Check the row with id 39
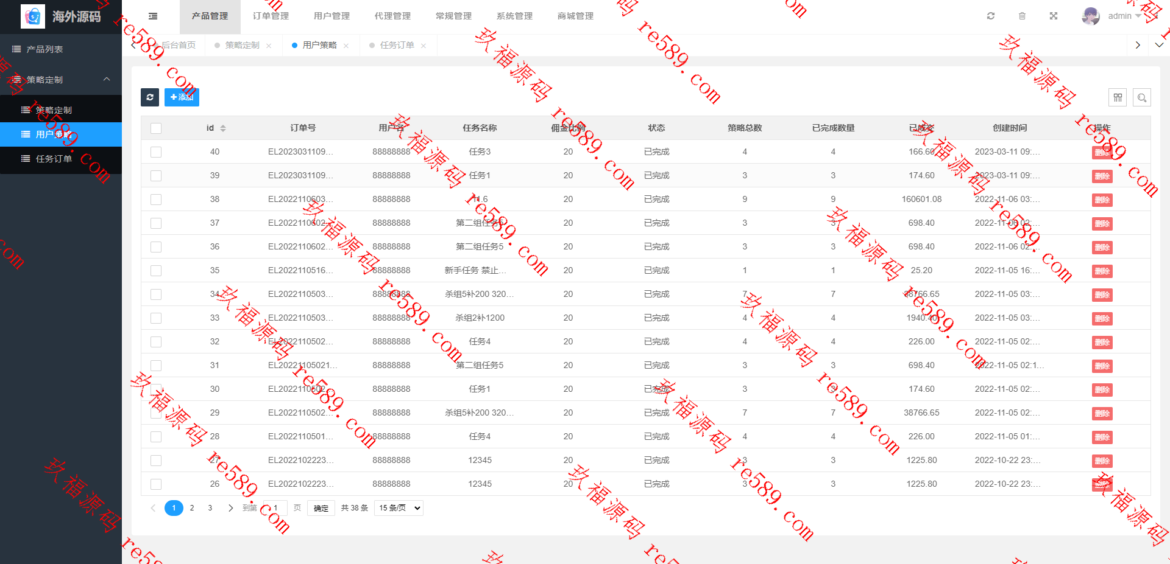Screen dimensions: 1170x564 coord(156,176)
